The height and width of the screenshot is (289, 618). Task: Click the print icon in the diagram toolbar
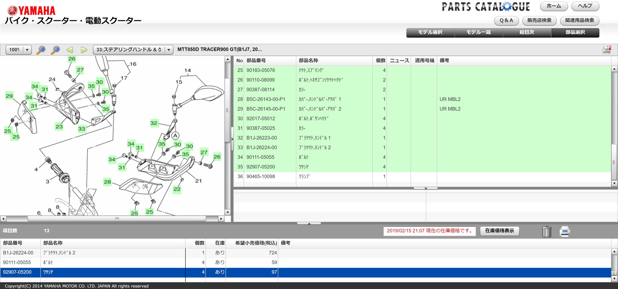click(607, 50)
